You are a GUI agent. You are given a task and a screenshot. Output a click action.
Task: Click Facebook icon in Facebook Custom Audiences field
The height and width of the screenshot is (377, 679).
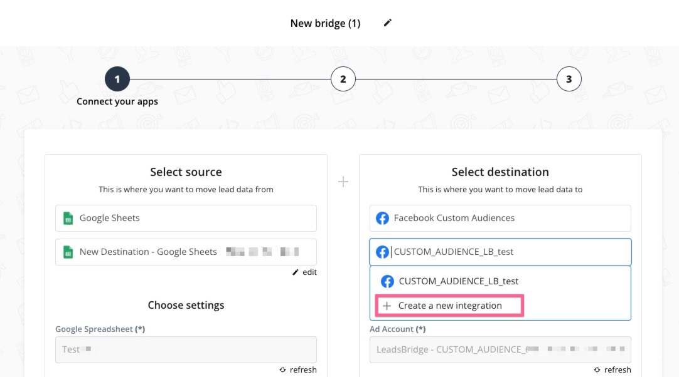[x=382, y=219]
